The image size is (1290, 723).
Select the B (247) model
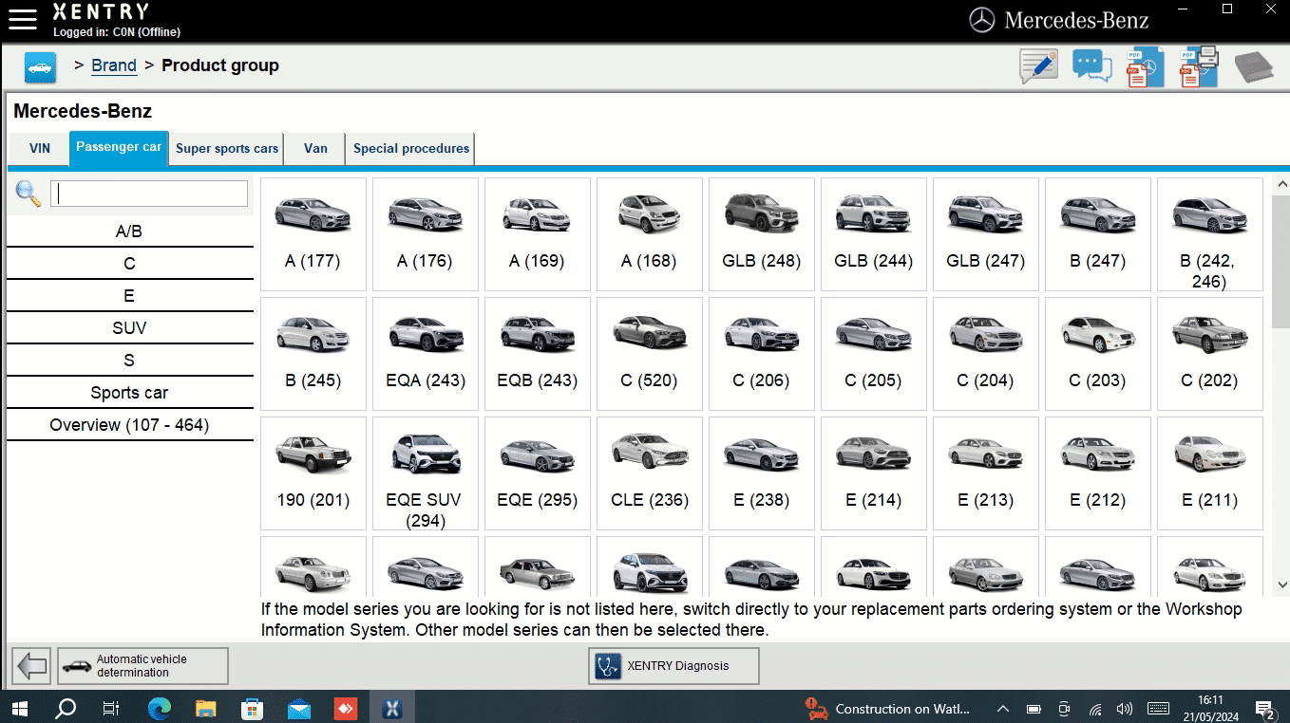1097,234
